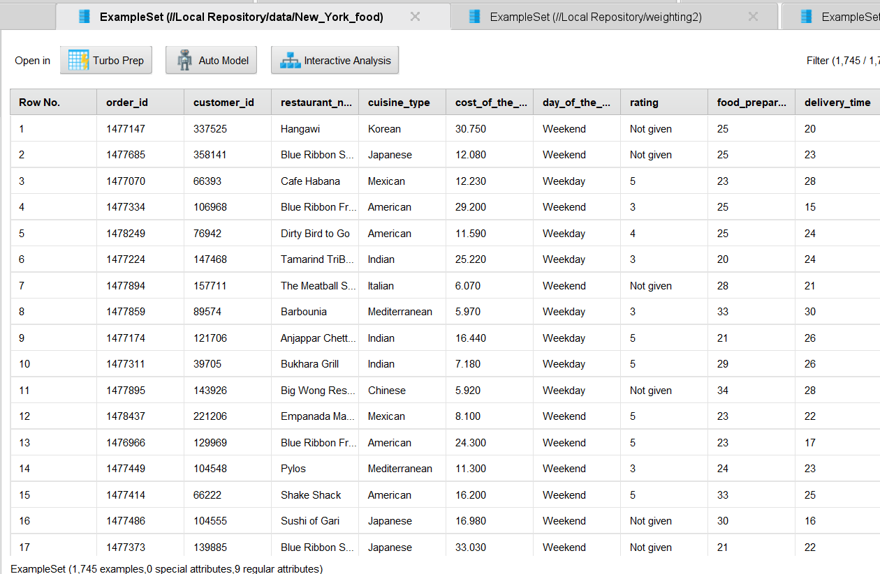Screen dimensions: 880x574
Task: Select the Barbounia cell
Action: 315,312
